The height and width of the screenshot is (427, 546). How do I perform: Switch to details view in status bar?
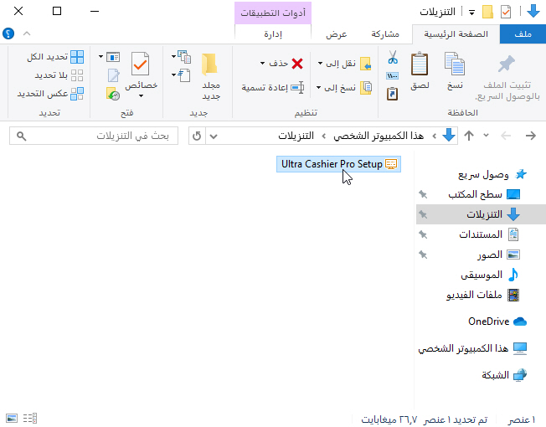[x=30, y=417]
